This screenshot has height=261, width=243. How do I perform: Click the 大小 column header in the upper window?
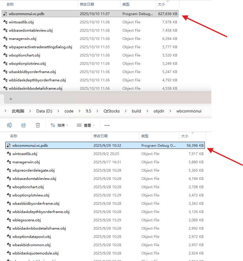click(x=161, y=5)
